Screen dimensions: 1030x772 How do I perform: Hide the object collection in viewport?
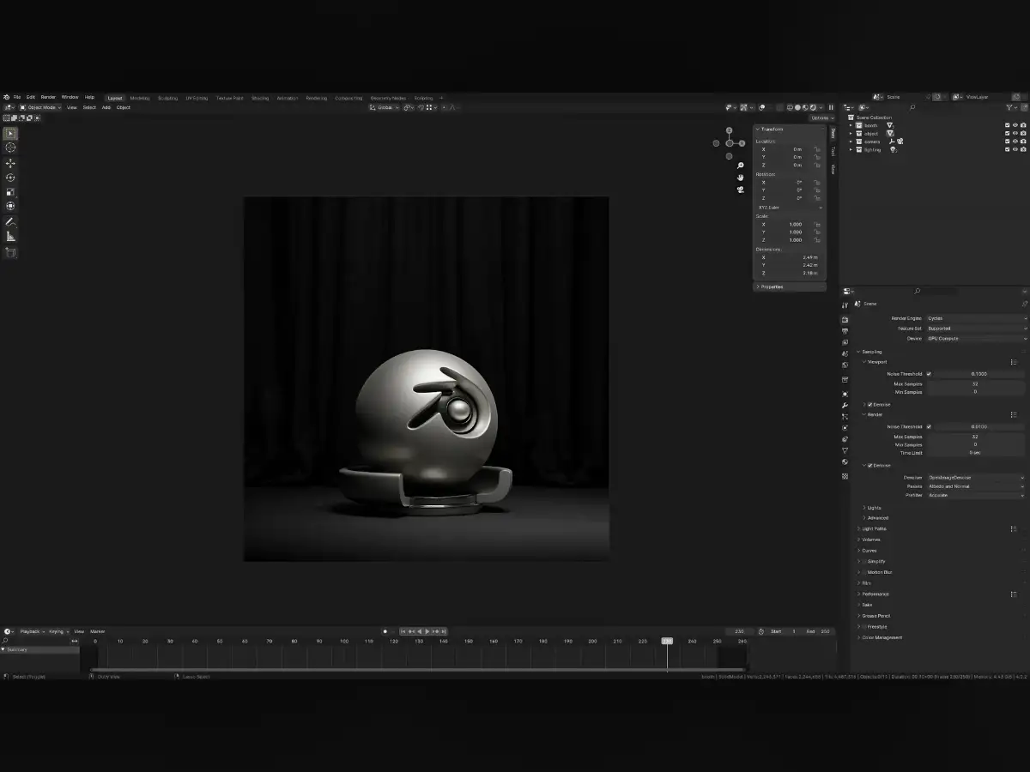tap(1015, 134)
